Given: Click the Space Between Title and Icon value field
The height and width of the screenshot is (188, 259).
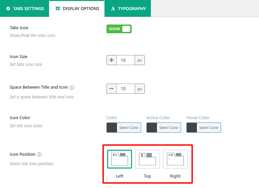Looking at the screenshot, I should click(x=125, y=89).
